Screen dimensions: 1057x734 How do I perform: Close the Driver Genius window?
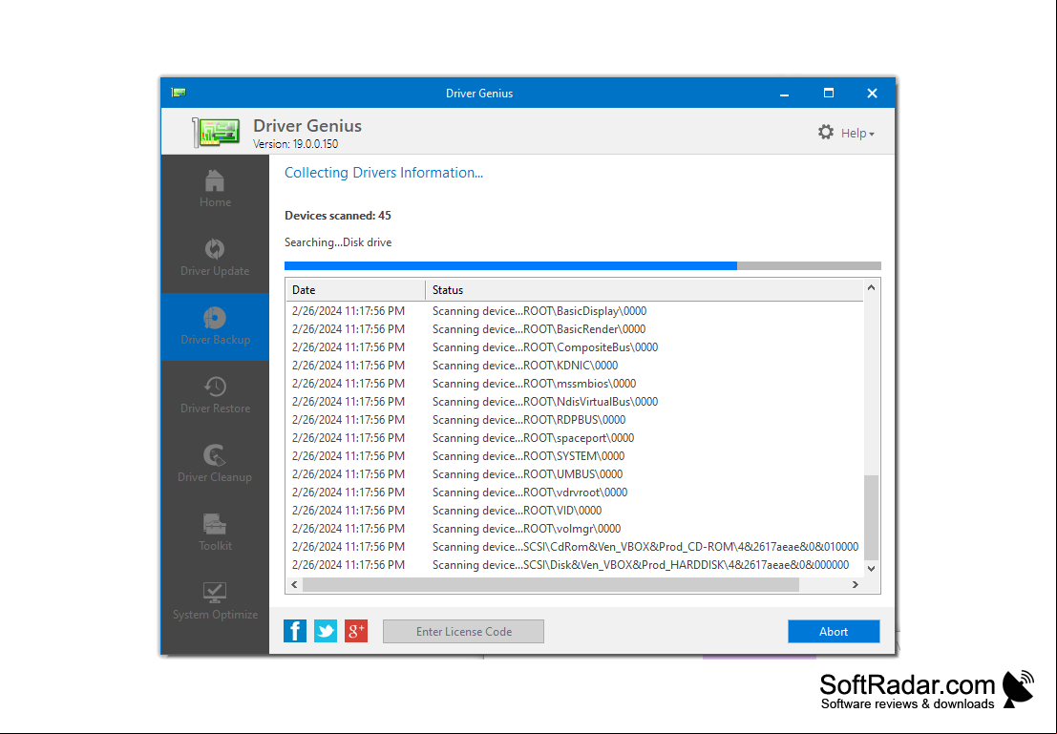coord(873,93)
